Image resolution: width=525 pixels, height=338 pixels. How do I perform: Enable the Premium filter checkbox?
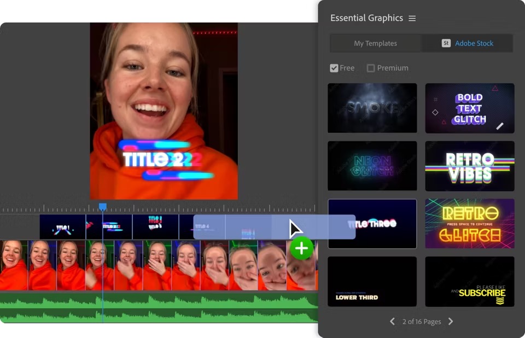(371, 68)
